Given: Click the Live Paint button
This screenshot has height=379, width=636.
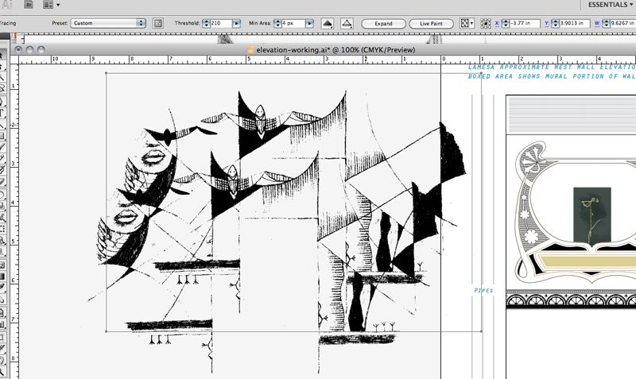Looking at the screenshot, I should point(431,24).
